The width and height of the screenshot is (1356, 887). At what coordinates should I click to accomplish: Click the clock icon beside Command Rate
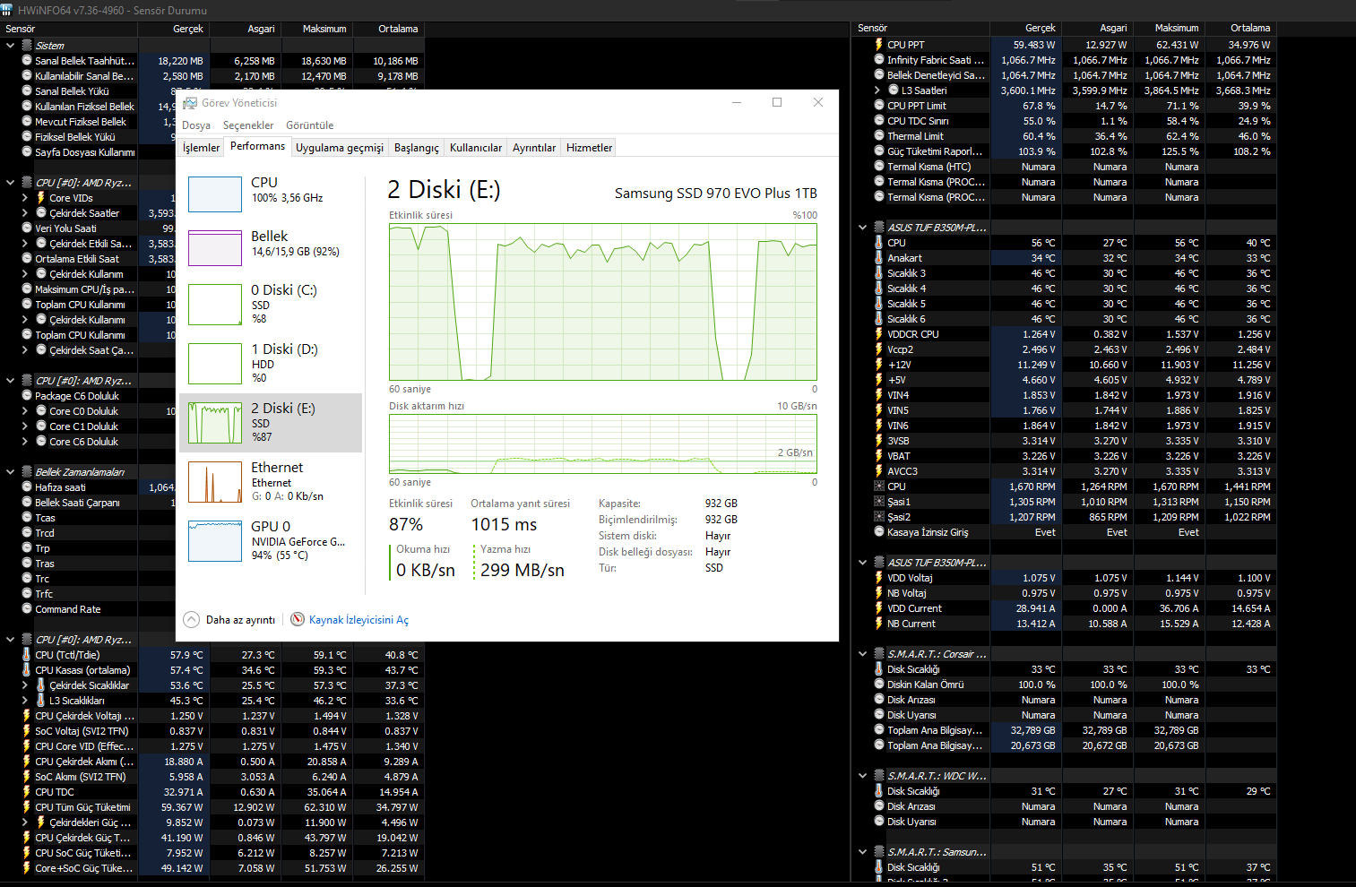[x=27, y=608]
